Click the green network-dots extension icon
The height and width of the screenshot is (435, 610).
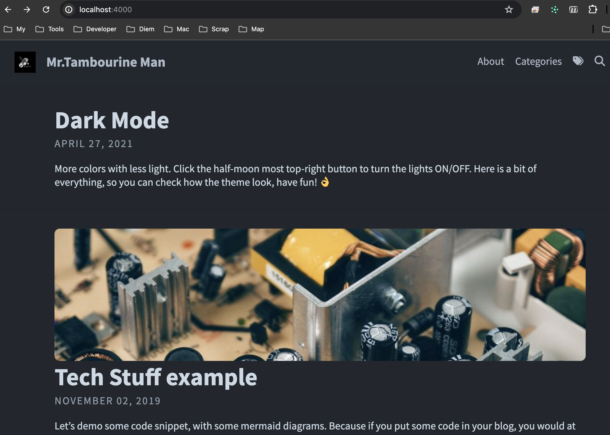554,10
